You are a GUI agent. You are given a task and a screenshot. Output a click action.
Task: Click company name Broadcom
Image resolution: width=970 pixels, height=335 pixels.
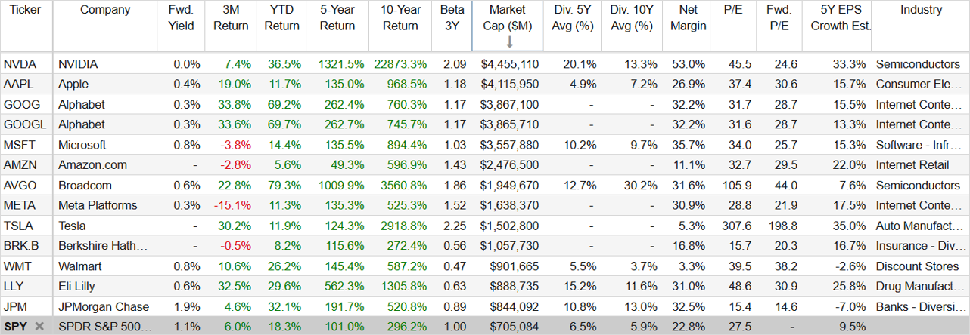coord(85,185)
